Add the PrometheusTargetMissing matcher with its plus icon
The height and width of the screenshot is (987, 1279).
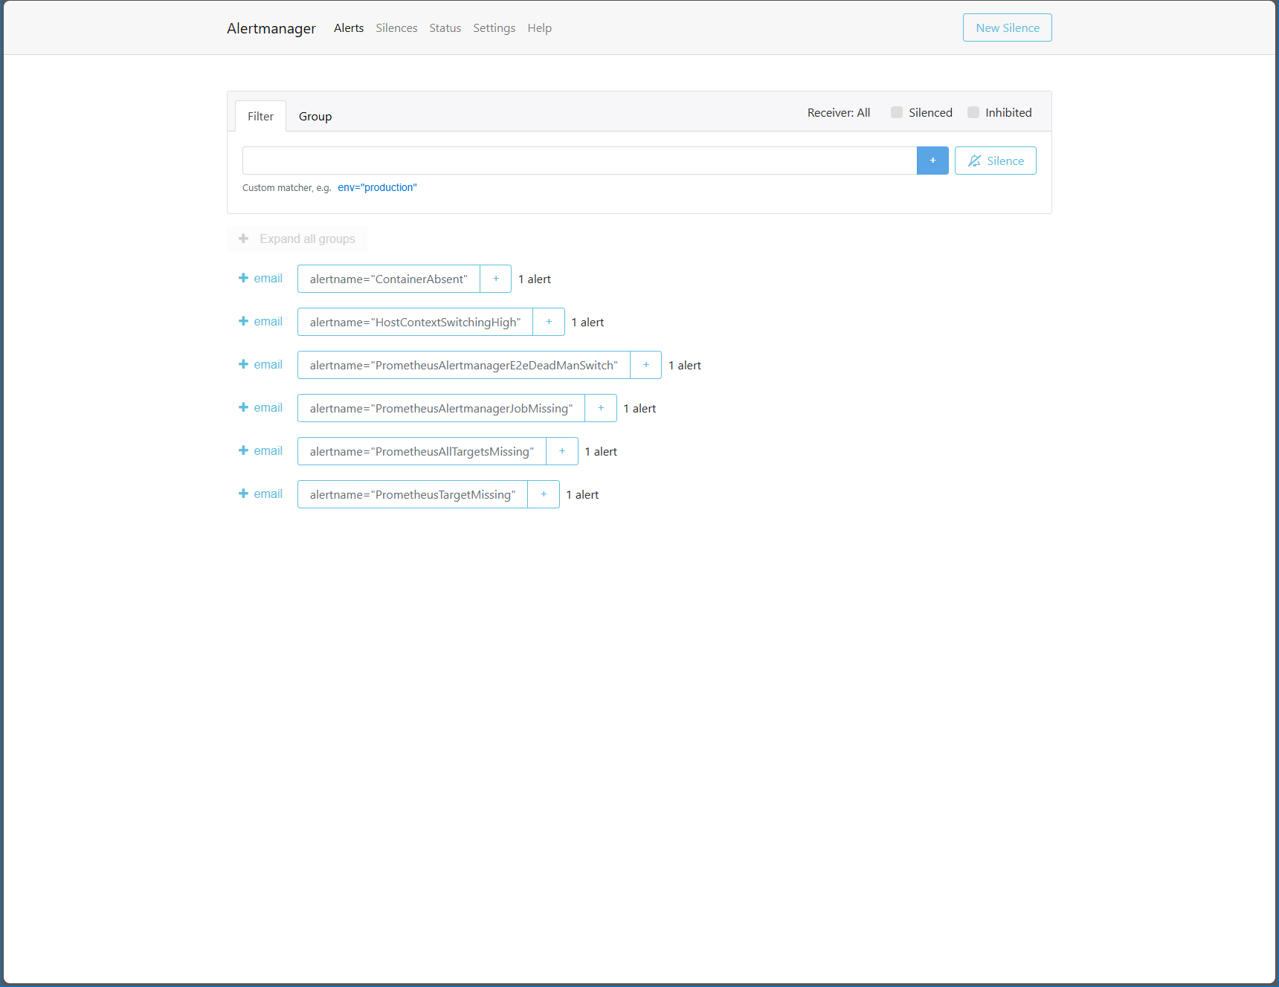tap(544, 494)
